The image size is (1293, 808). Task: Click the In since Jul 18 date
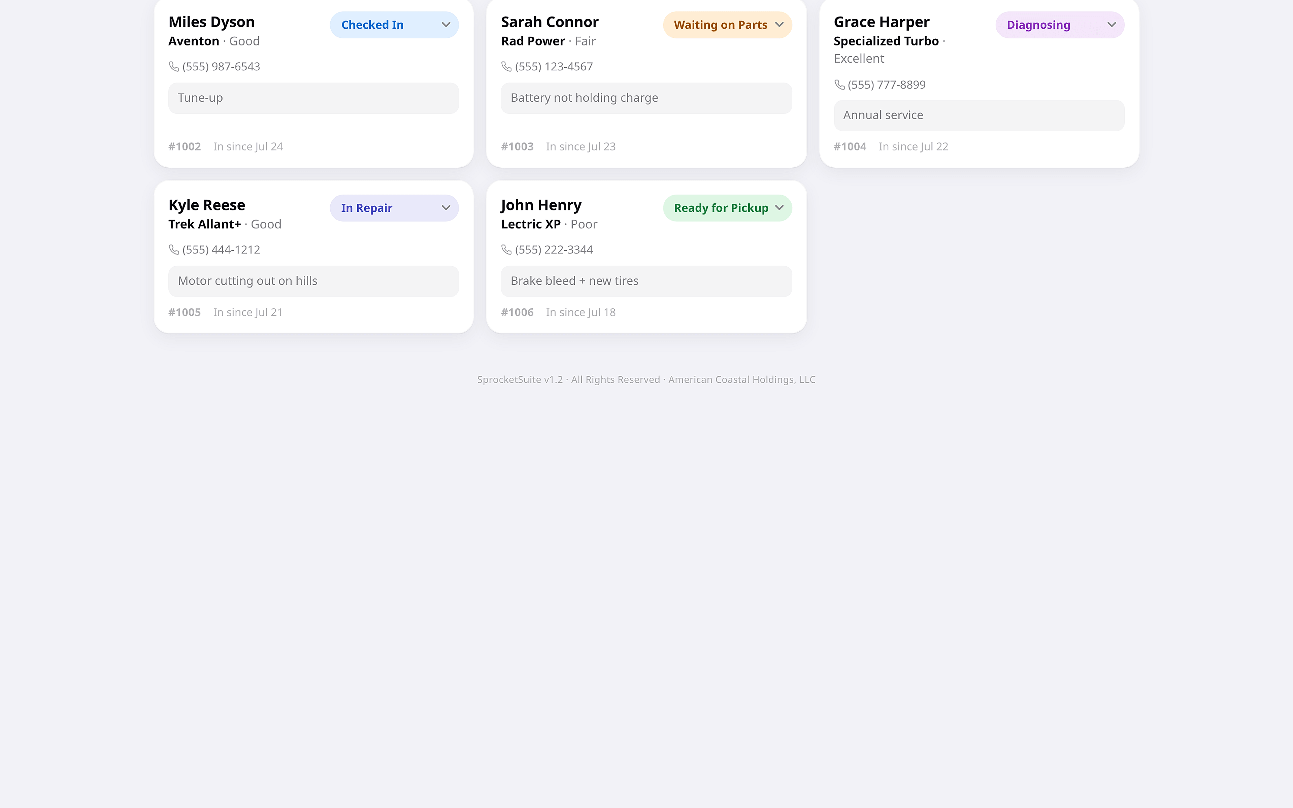(x=581, y=312)
